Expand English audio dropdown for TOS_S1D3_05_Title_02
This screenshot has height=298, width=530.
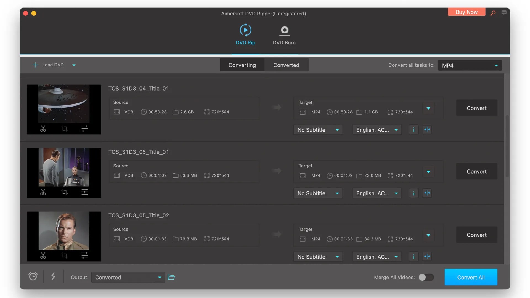coord(377,257)
